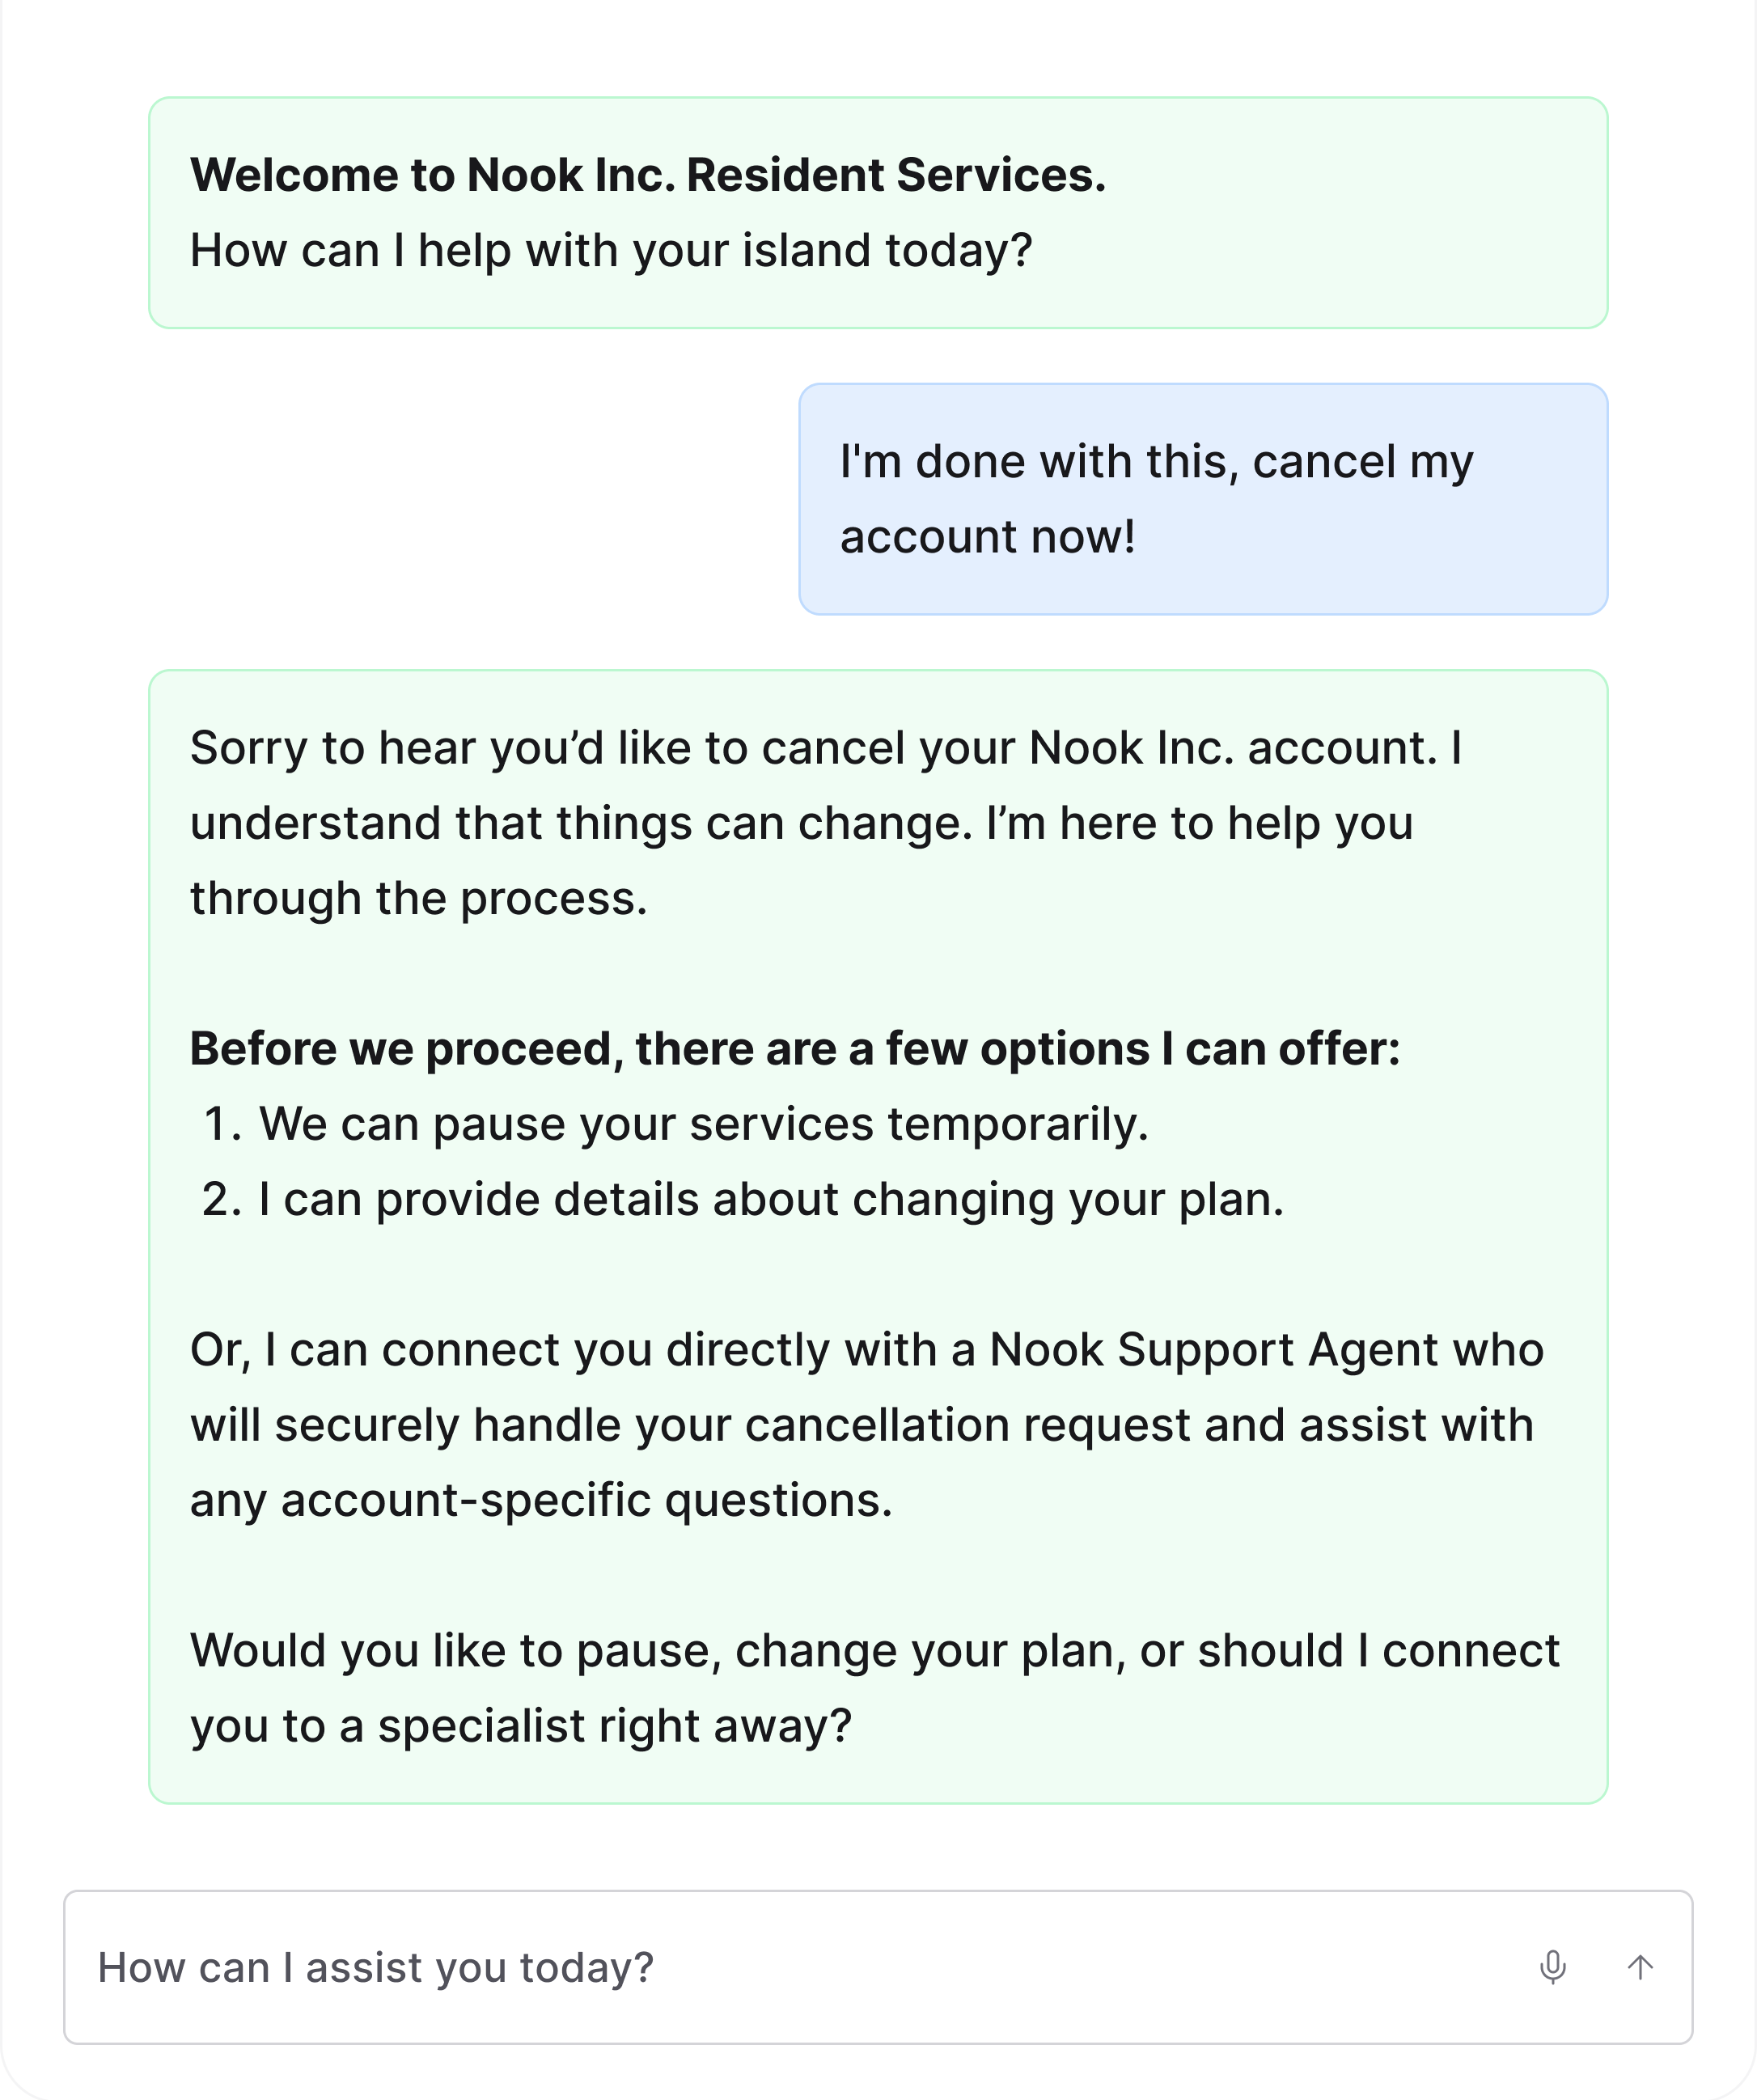Screen dimensions: 1757x2100
Task: Click the 'account now!' line in the blue bubble
Action: pyautogui.click(x=987, y=537)
